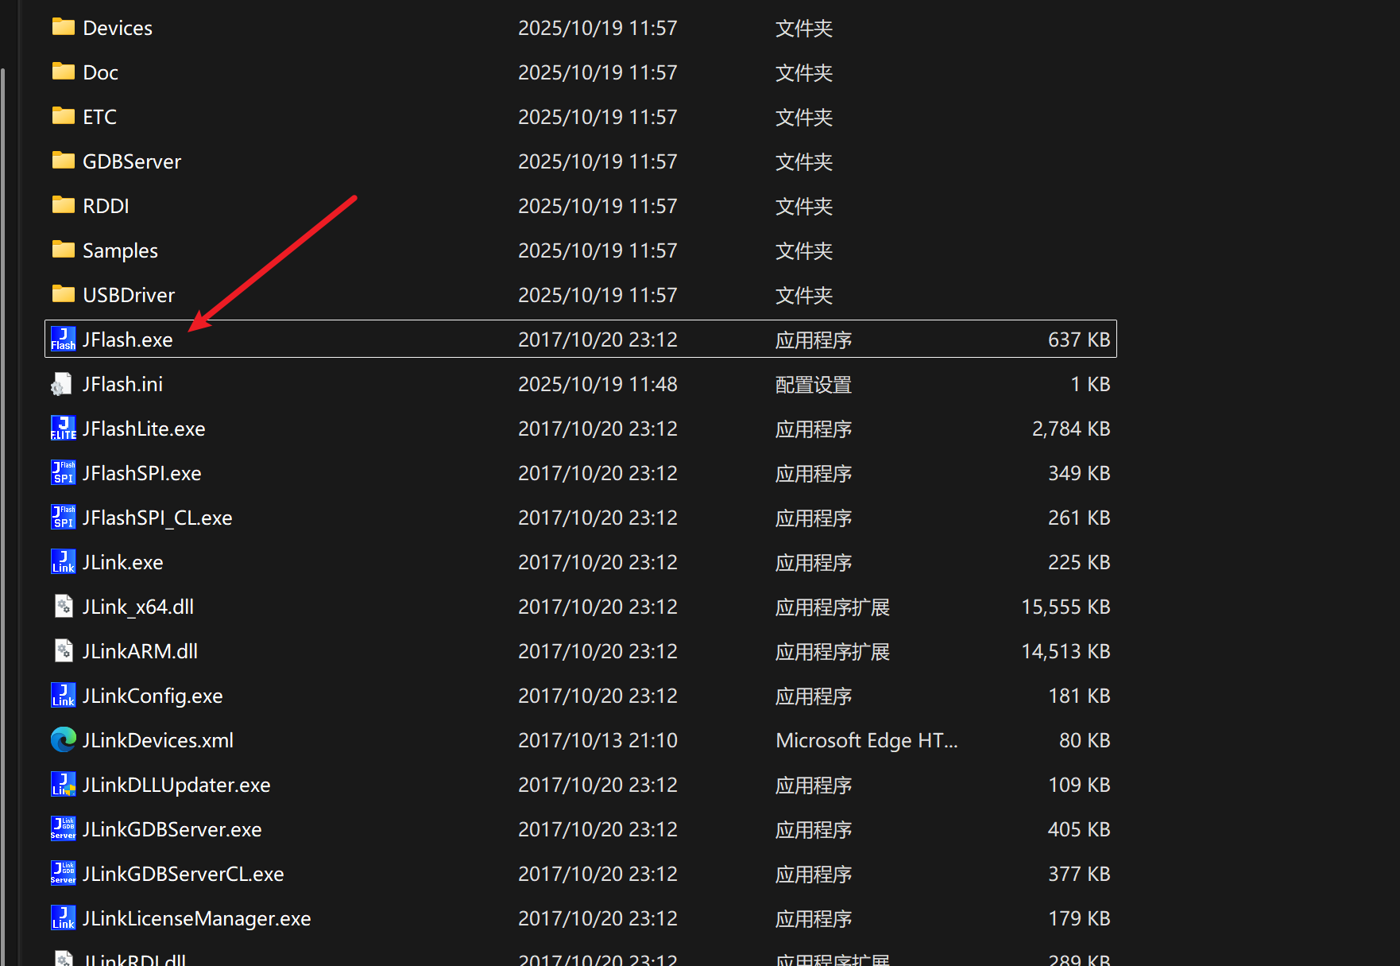
Task: Click the JLink.exe icon
Action: click(64, 561)
